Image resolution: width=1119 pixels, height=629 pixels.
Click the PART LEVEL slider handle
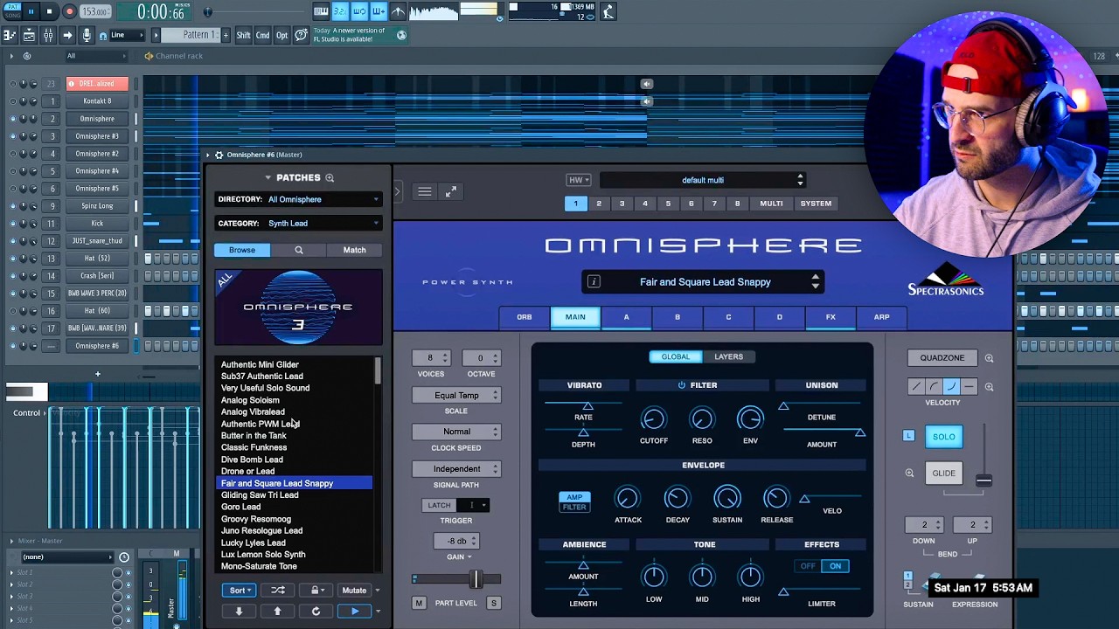pyautogui.click(x=476, y=579)
